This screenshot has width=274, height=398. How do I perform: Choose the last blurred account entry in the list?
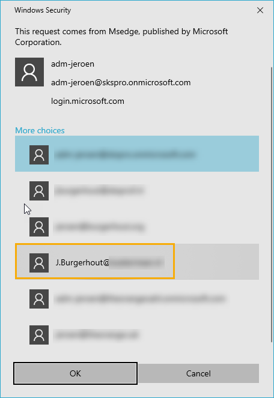click(x=97, y=335)
